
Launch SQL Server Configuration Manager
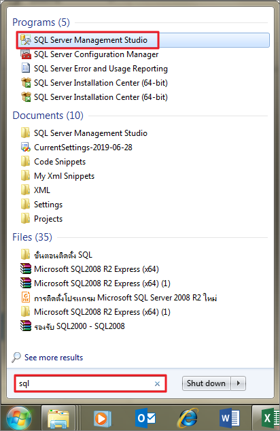pos(96,54)
